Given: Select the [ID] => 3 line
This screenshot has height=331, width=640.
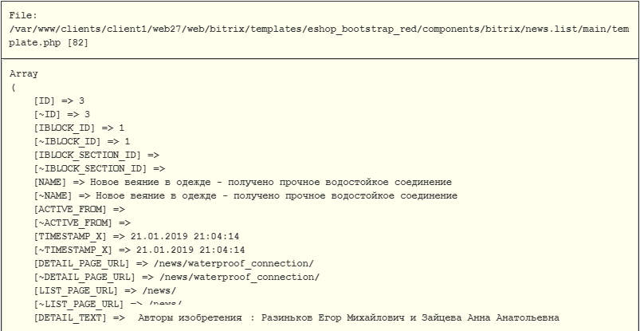Looking at the screenshot, I should [x=59, y=101].
